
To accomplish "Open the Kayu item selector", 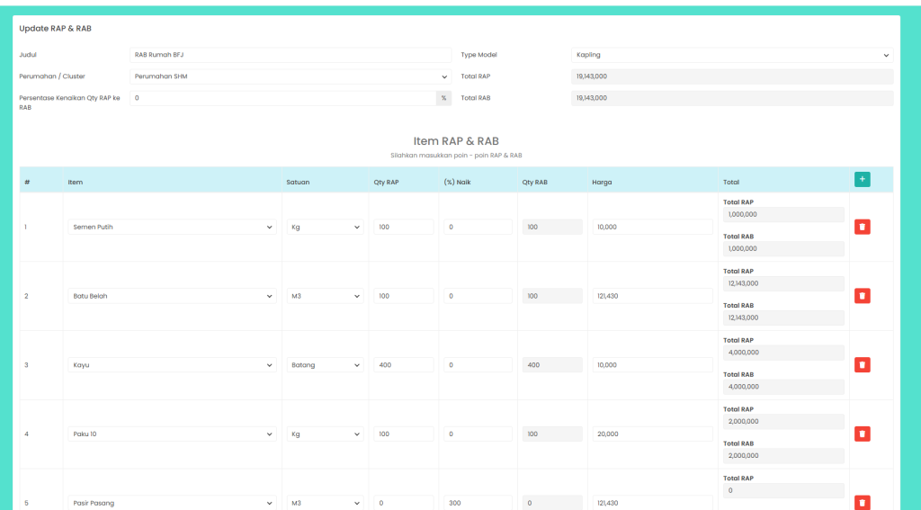I will pyautogui.click(x=172, y=365).
